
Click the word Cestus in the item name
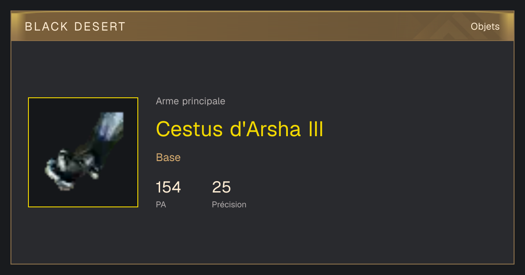coord(190,129)
